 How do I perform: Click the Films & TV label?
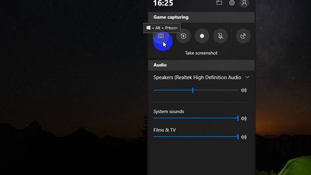pyautogui.click(x=164, y=130)
